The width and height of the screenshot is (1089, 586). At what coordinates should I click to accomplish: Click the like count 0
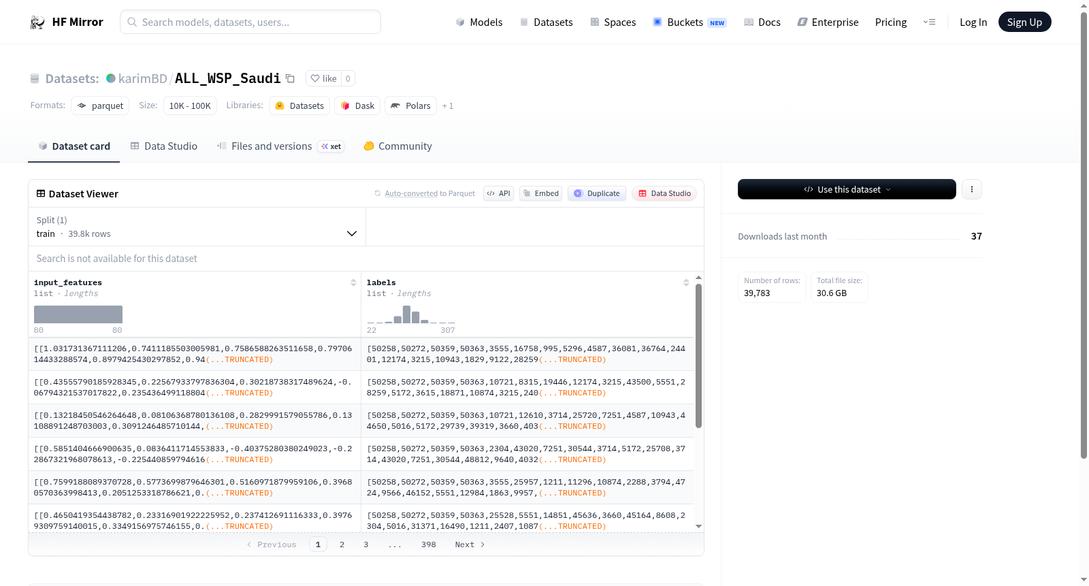348,78
